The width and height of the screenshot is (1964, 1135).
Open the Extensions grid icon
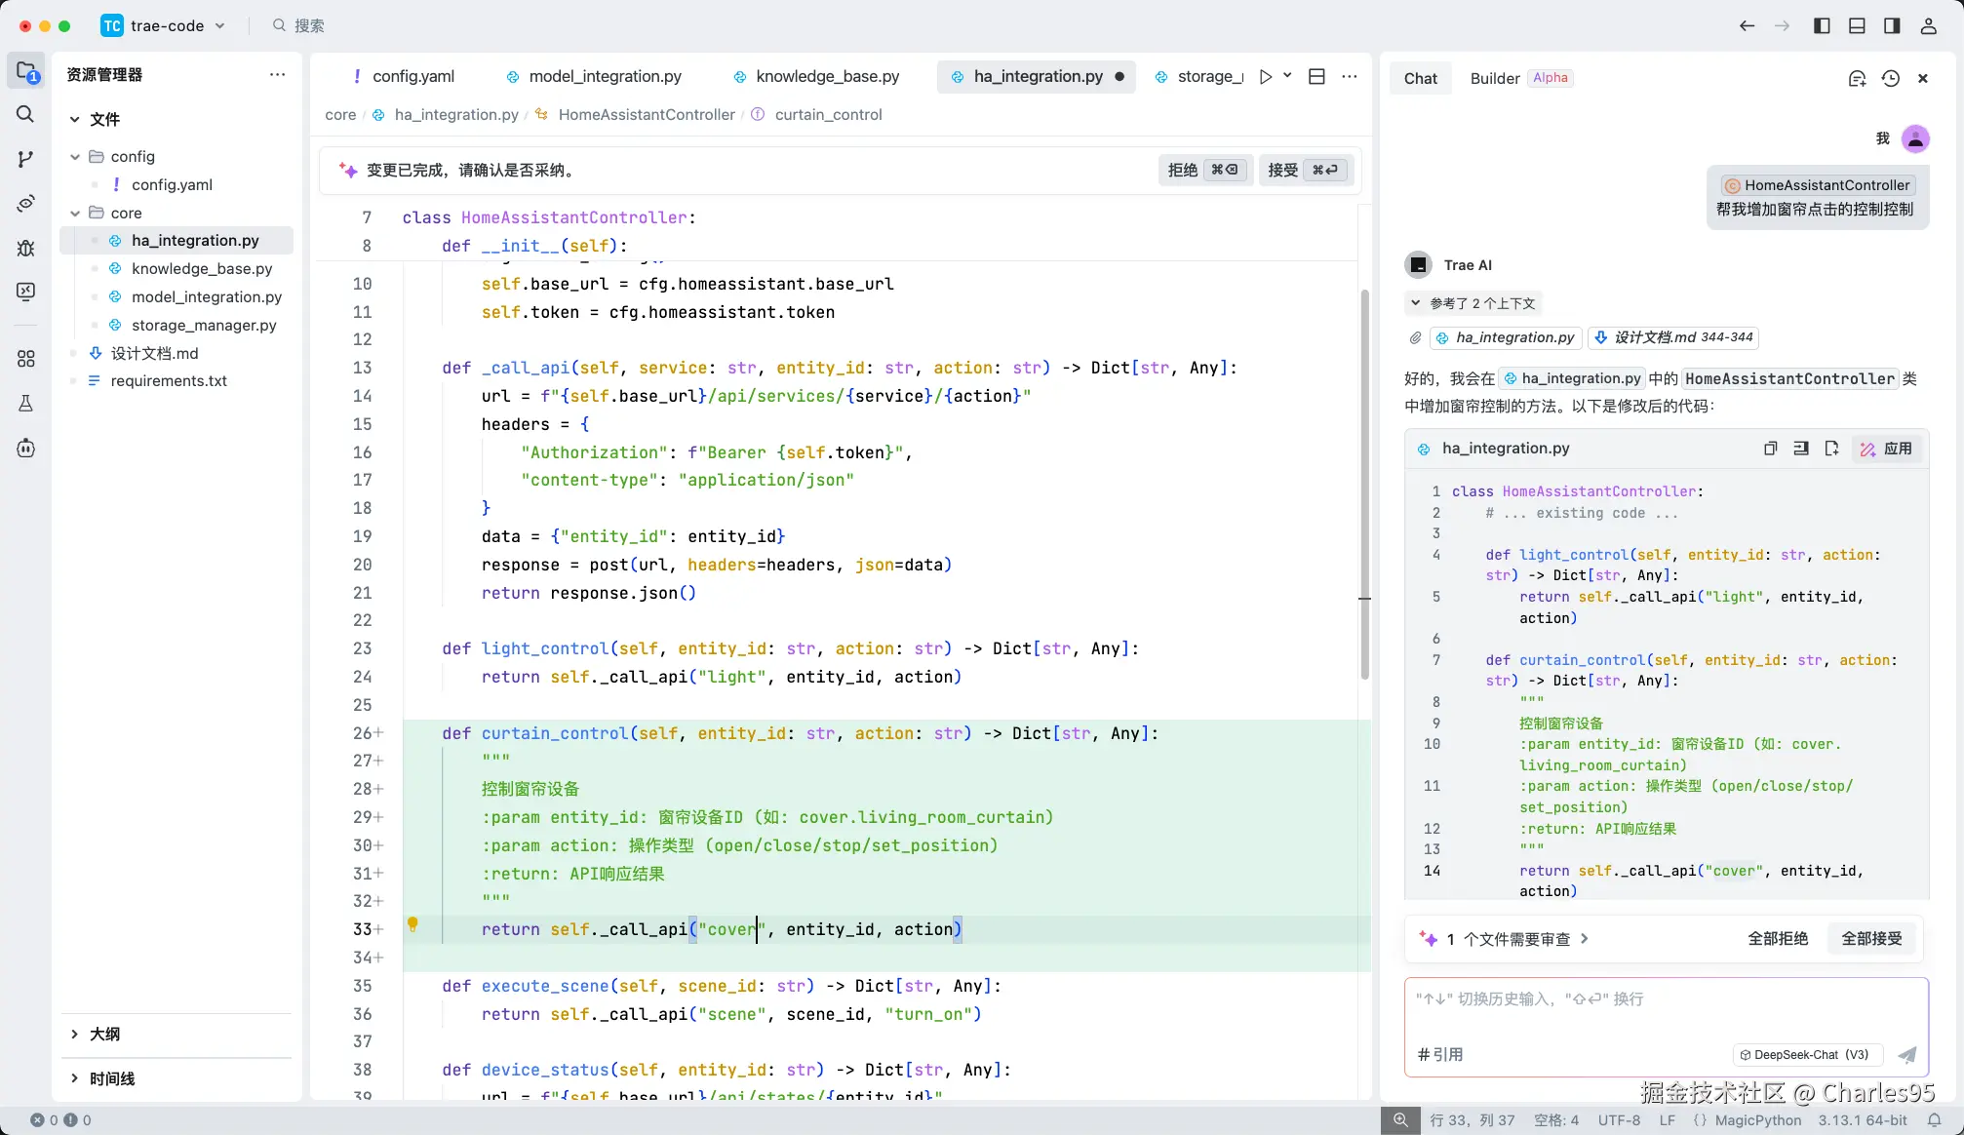24,358
